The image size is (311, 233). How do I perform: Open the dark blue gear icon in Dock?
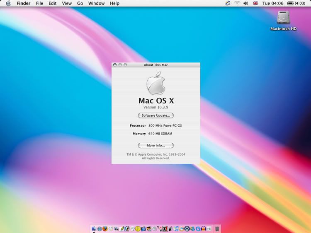[x=187, y=229]
